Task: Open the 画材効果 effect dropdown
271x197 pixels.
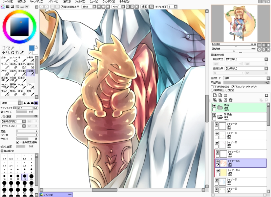Action: [266, 68]
